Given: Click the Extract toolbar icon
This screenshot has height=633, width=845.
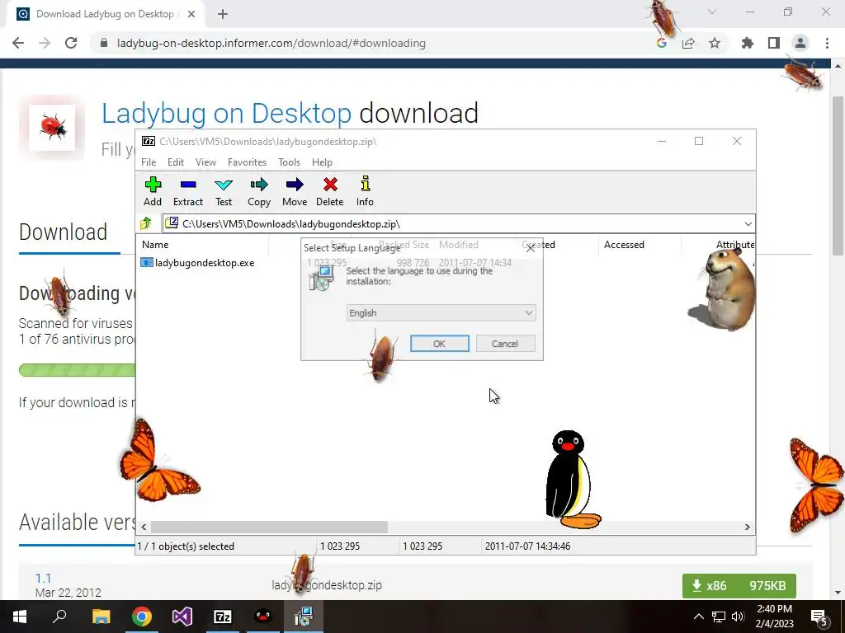Looking at the screenshot, I should pos(188,191).
